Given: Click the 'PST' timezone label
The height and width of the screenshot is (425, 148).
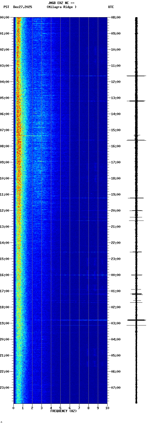Looking at the screenshot, I should pyautogui.click(x=6, y=7).
